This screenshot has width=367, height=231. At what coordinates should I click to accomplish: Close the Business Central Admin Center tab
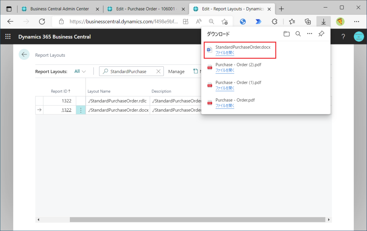click(x=97, y=9)
